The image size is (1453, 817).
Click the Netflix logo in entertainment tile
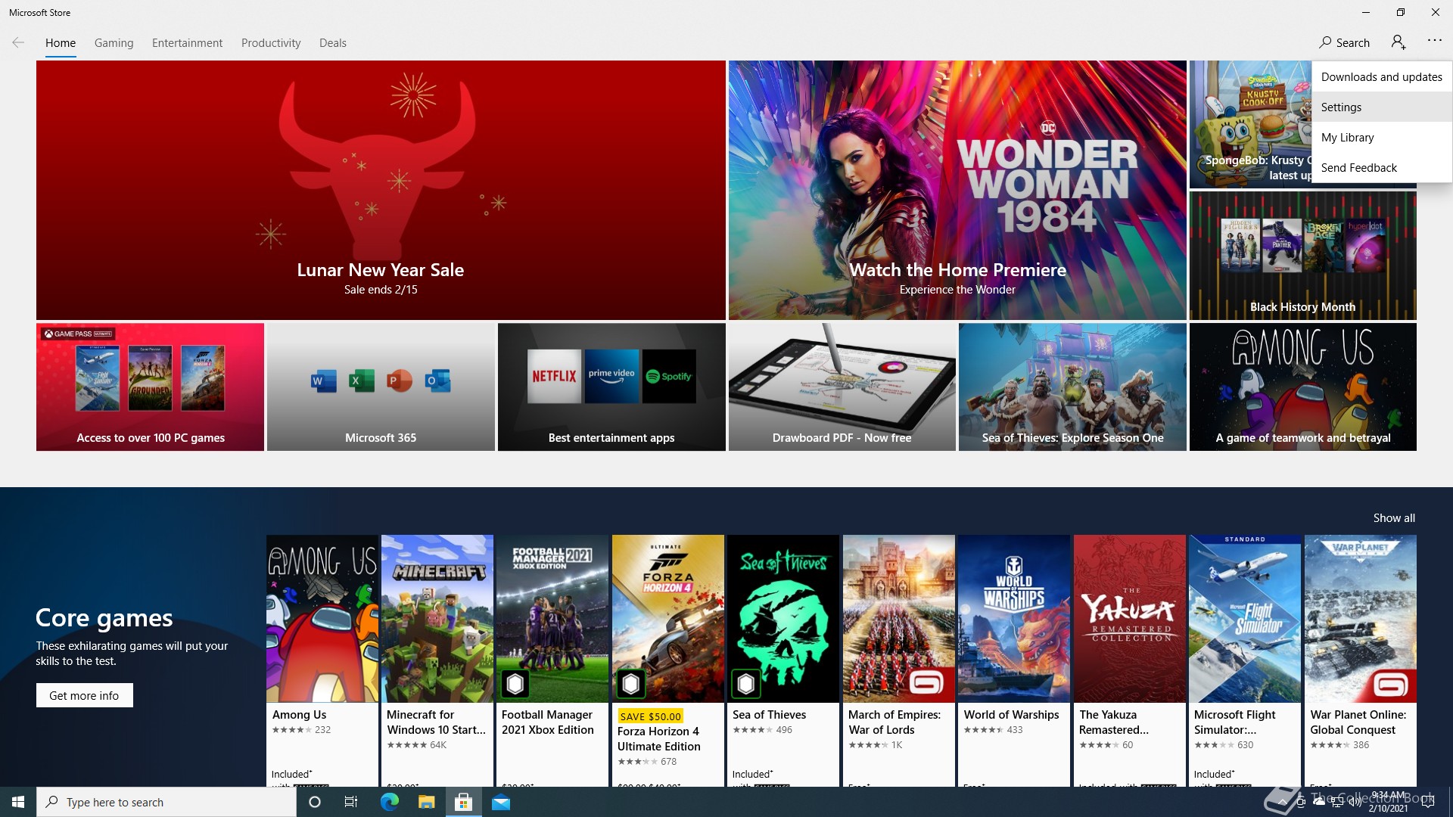(x=554, y=376)
